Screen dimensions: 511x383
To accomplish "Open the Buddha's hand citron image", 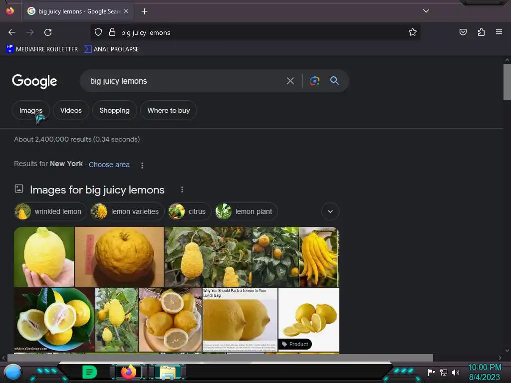I will [x=319, y=257].
